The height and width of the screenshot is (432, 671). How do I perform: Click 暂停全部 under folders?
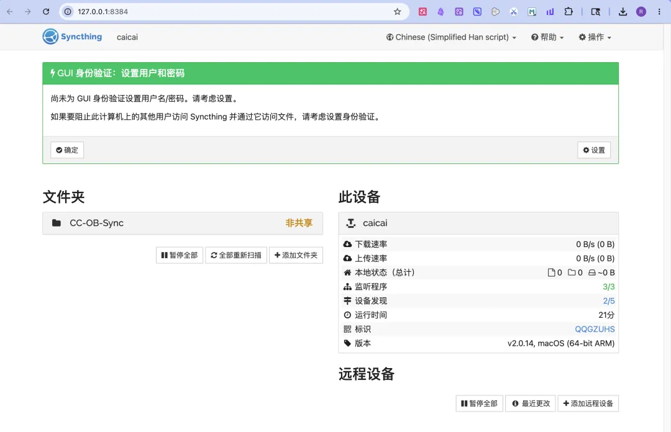[180, 255]
